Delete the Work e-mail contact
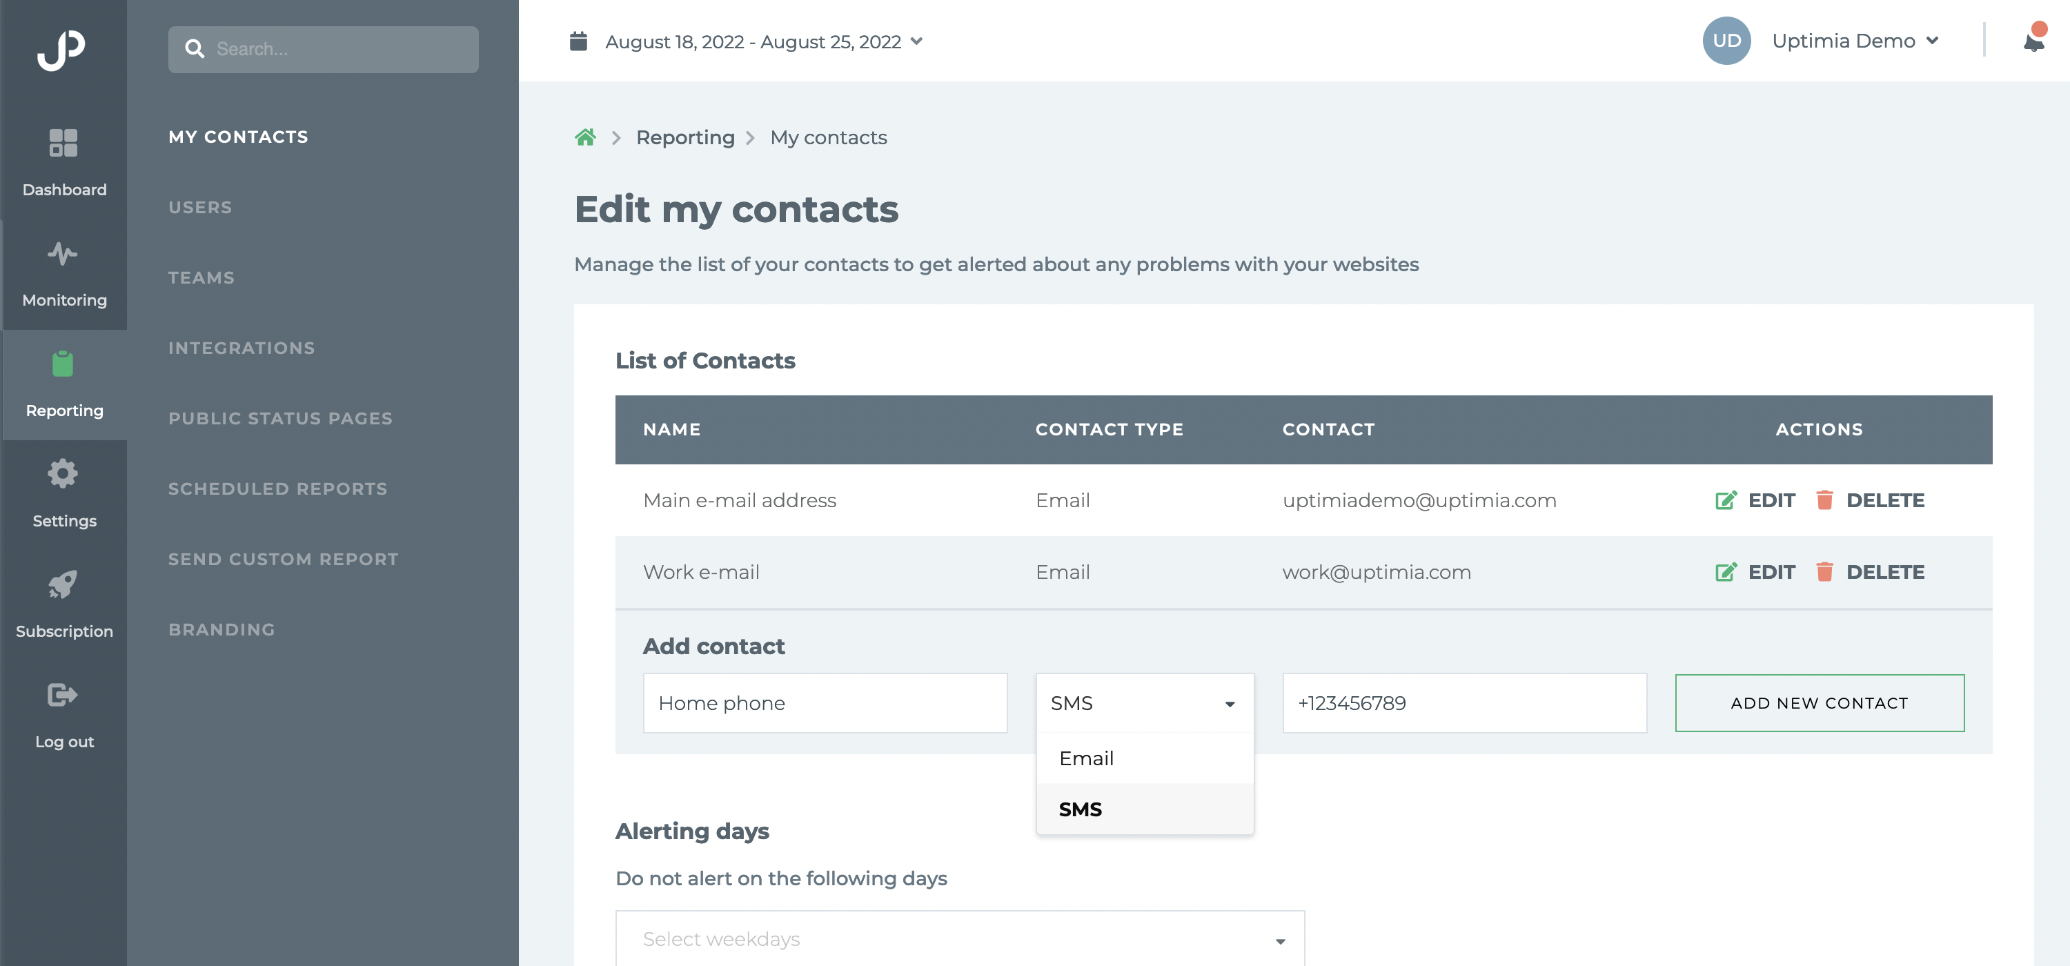The height and width of the screenshot is (966, 2070). 1870,572
